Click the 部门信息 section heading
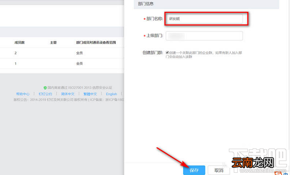 [146, 3]
